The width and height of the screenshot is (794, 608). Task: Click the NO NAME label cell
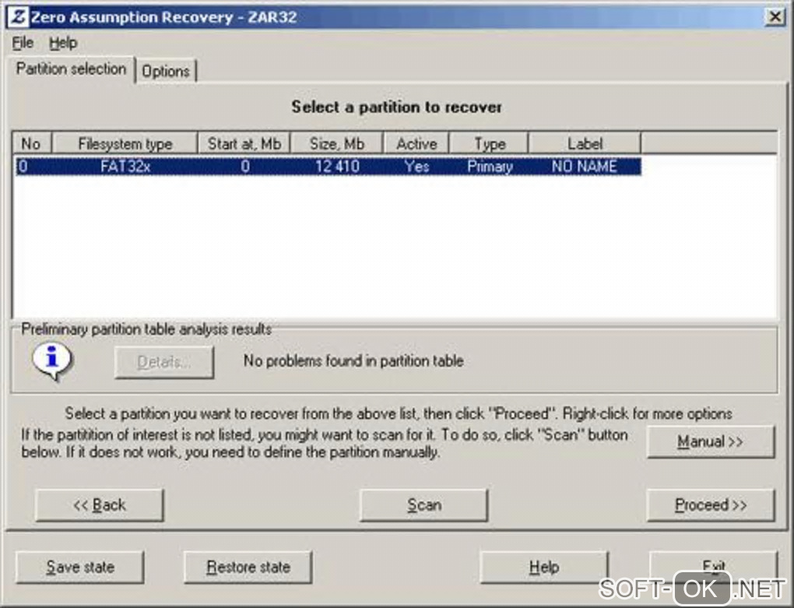[x=585, y=167]
